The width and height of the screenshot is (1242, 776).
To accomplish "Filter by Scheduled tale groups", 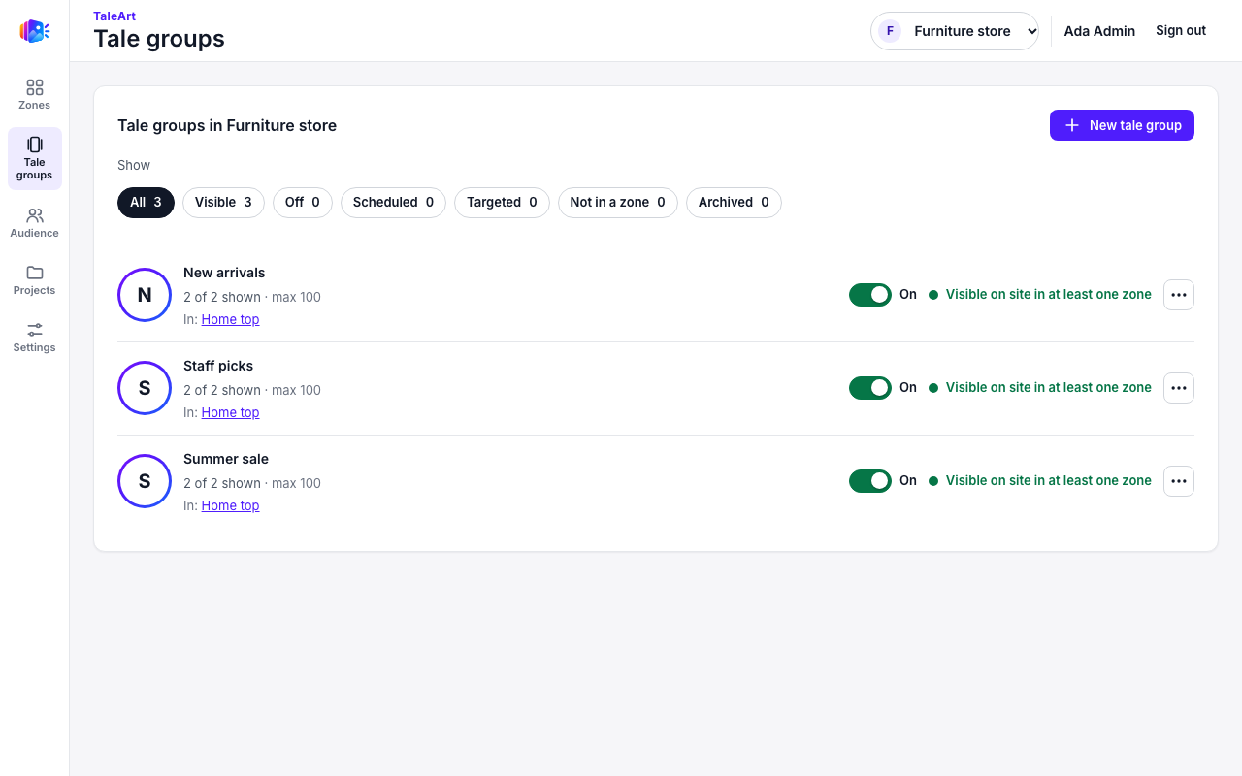I will tap(393, 203).
